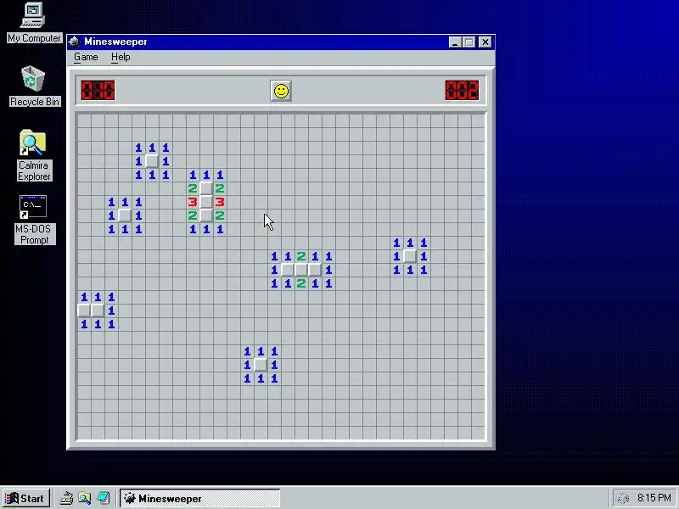Select the Recycle Bin desktop icon
The height and width of the screenshot is (509, 679).
pos(34,86)
